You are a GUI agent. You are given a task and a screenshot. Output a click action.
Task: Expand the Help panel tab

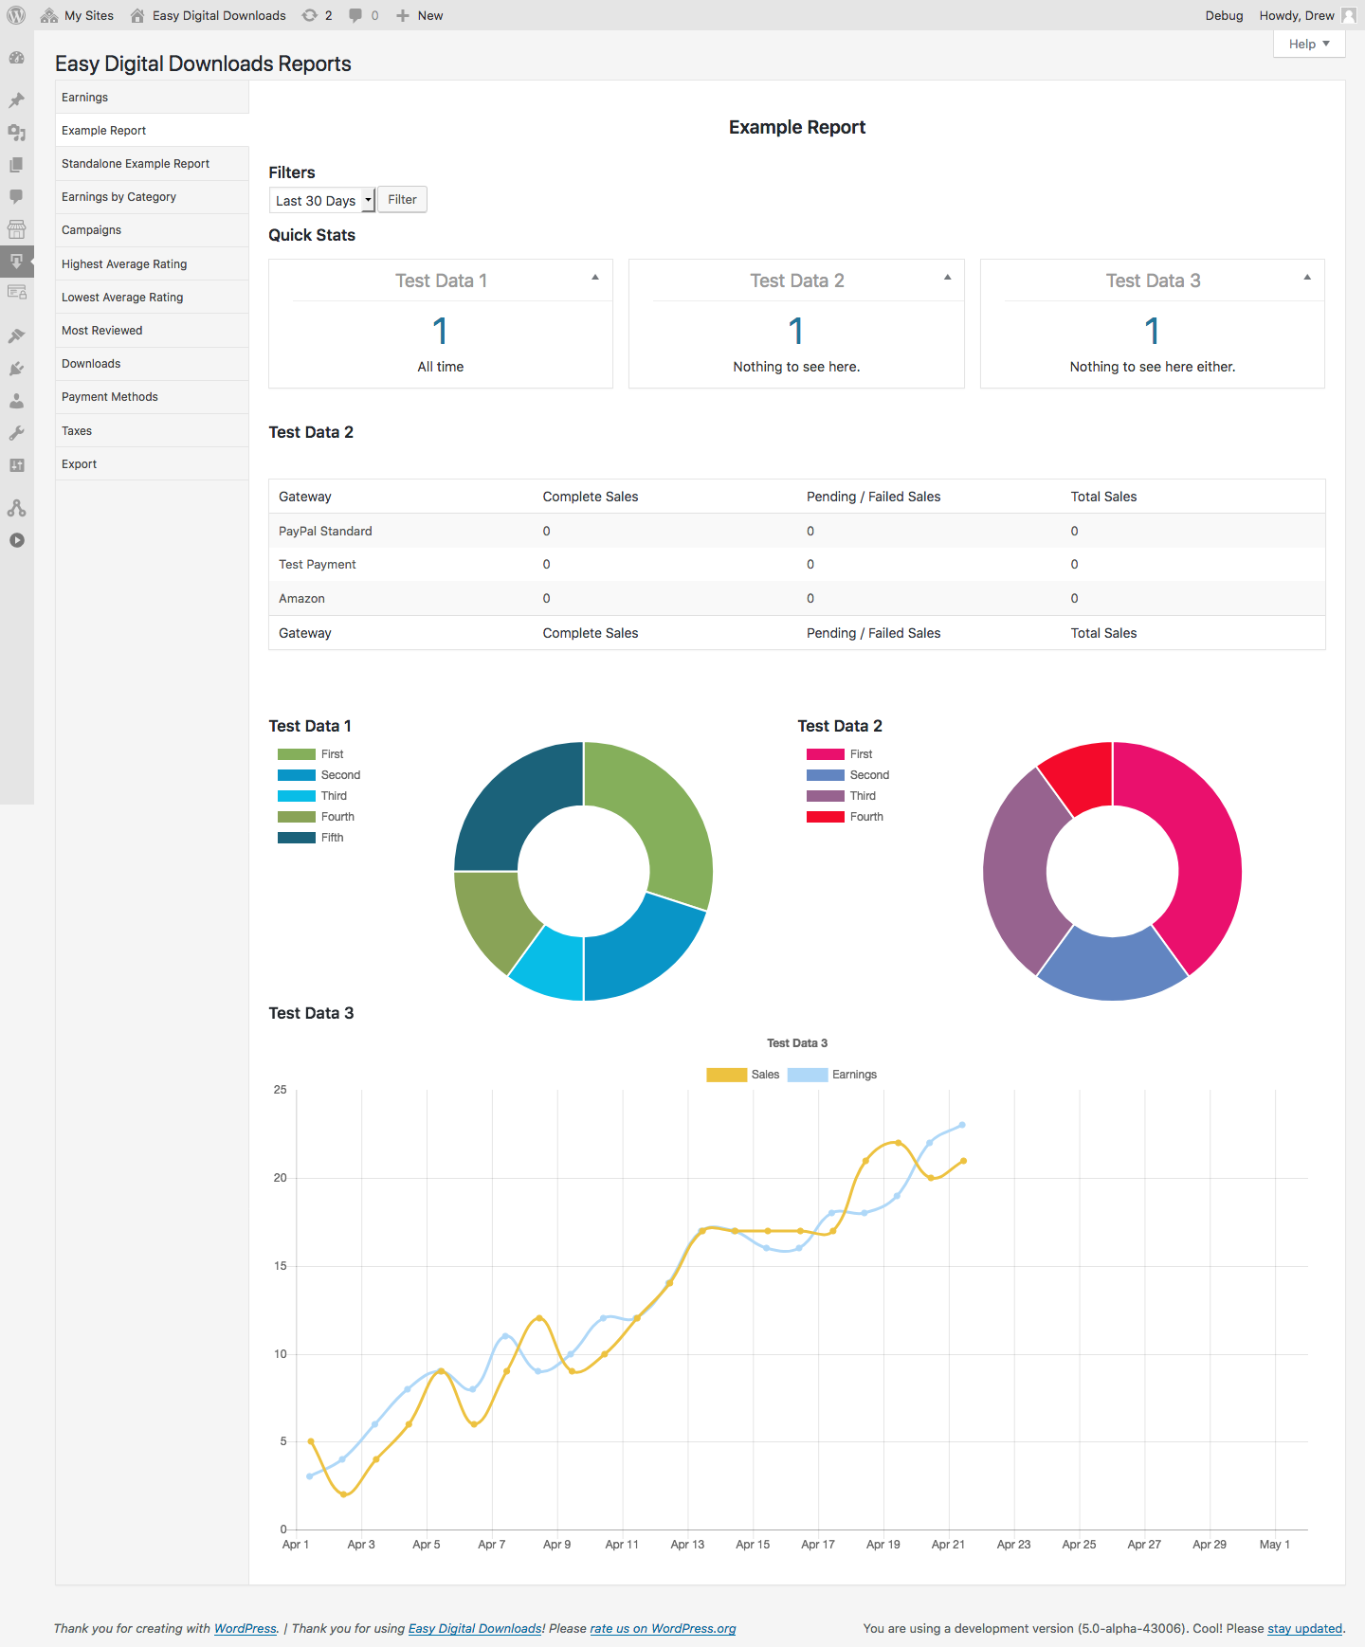click(1309, 44)
